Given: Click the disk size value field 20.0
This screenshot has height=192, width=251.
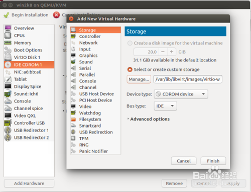Looking at the screenshot, I should tap(146, 52).
